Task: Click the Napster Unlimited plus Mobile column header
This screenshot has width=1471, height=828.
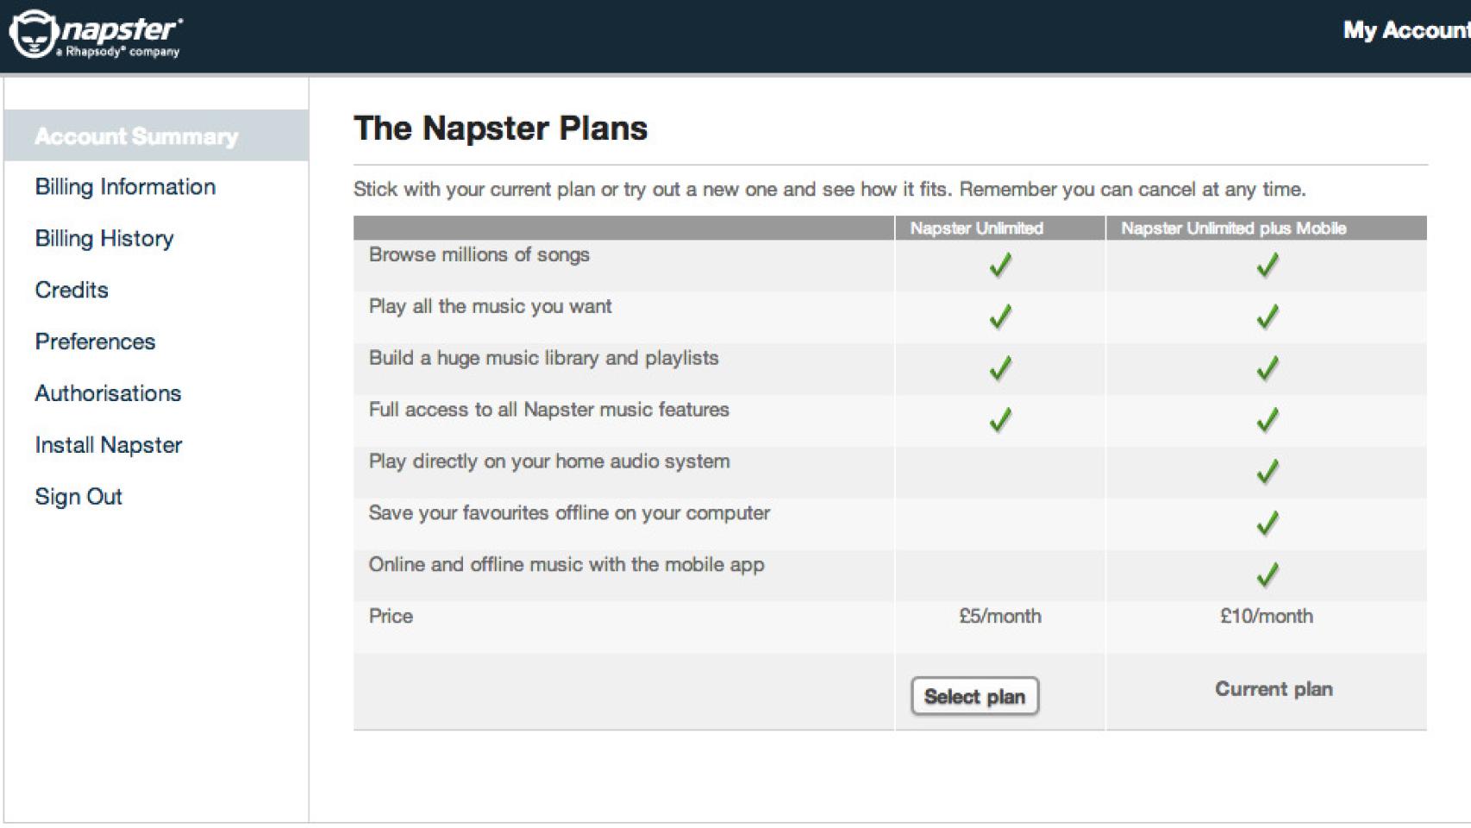Action: (1233, 229)
